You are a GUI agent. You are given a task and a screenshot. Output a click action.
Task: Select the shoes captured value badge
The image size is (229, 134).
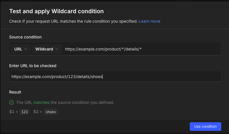(x=51, y=112)
